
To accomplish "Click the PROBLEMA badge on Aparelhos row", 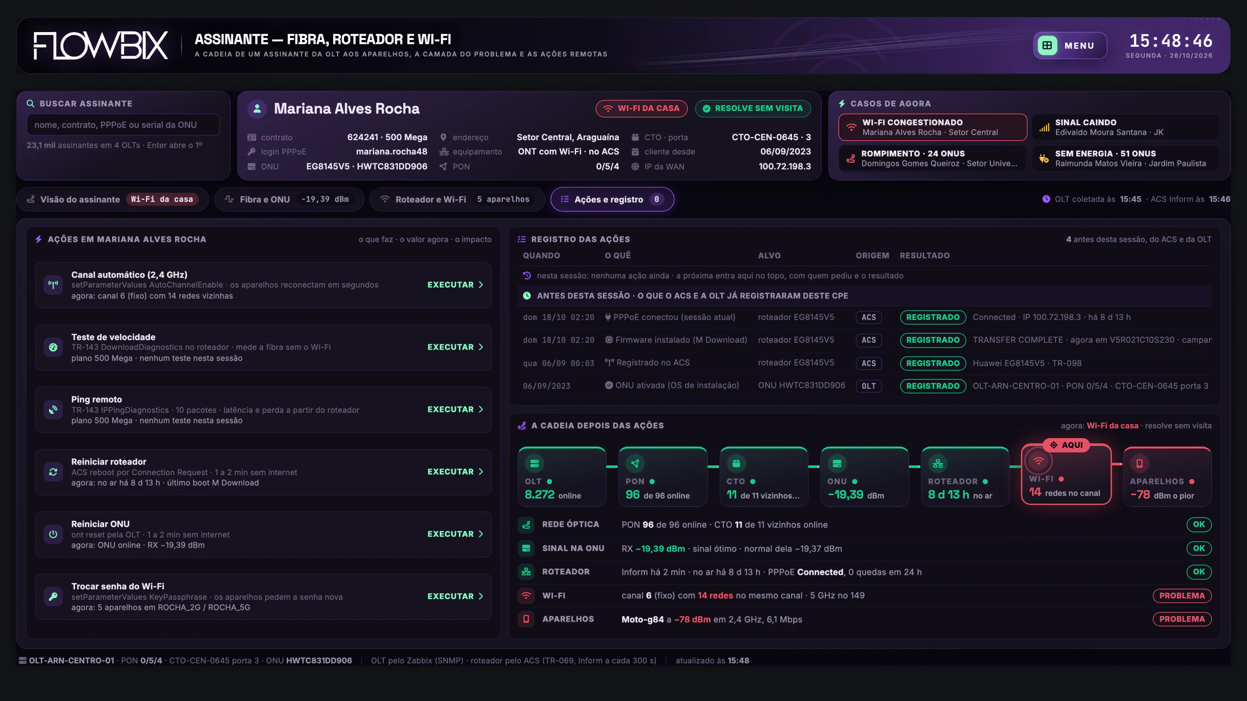I will (1182, 619).
